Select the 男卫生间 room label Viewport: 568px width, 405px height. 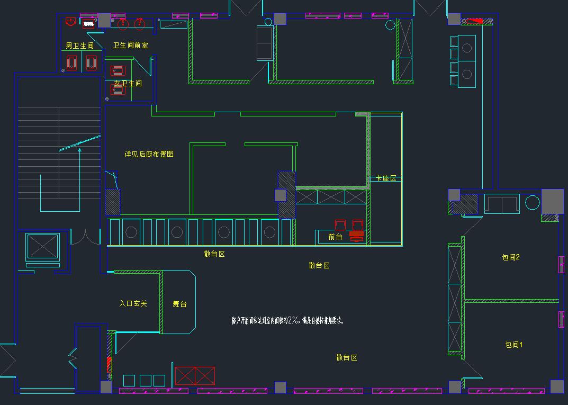click(79, 46)
